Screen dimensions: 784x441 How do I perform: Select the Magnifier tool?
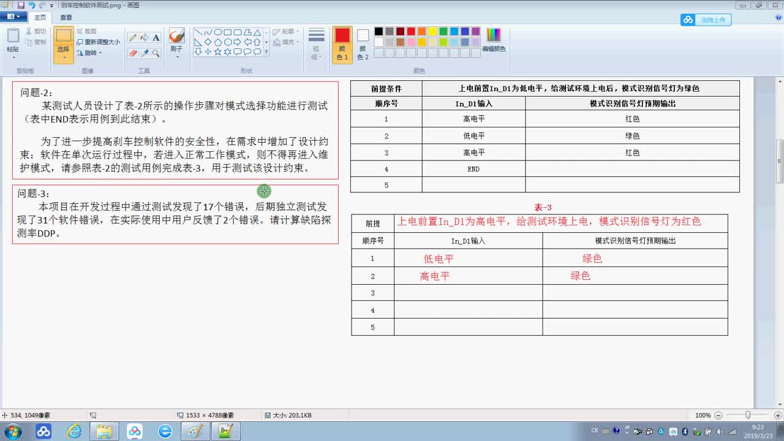[x=156, y=53]
